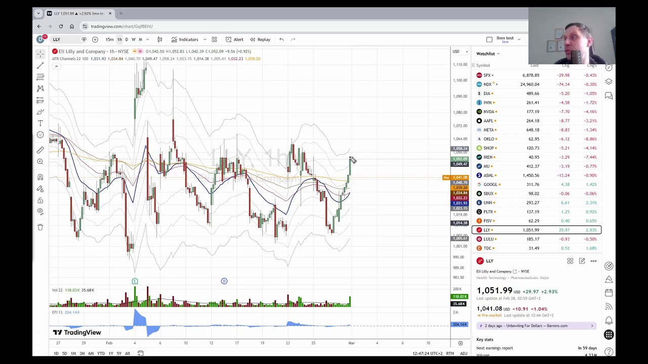Switch to Weekly timeframe
Screen dimensions: 648x364
[134, 39]
